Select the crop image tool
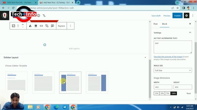The width and height of the screenshot is (197, 110). (47, 26)
